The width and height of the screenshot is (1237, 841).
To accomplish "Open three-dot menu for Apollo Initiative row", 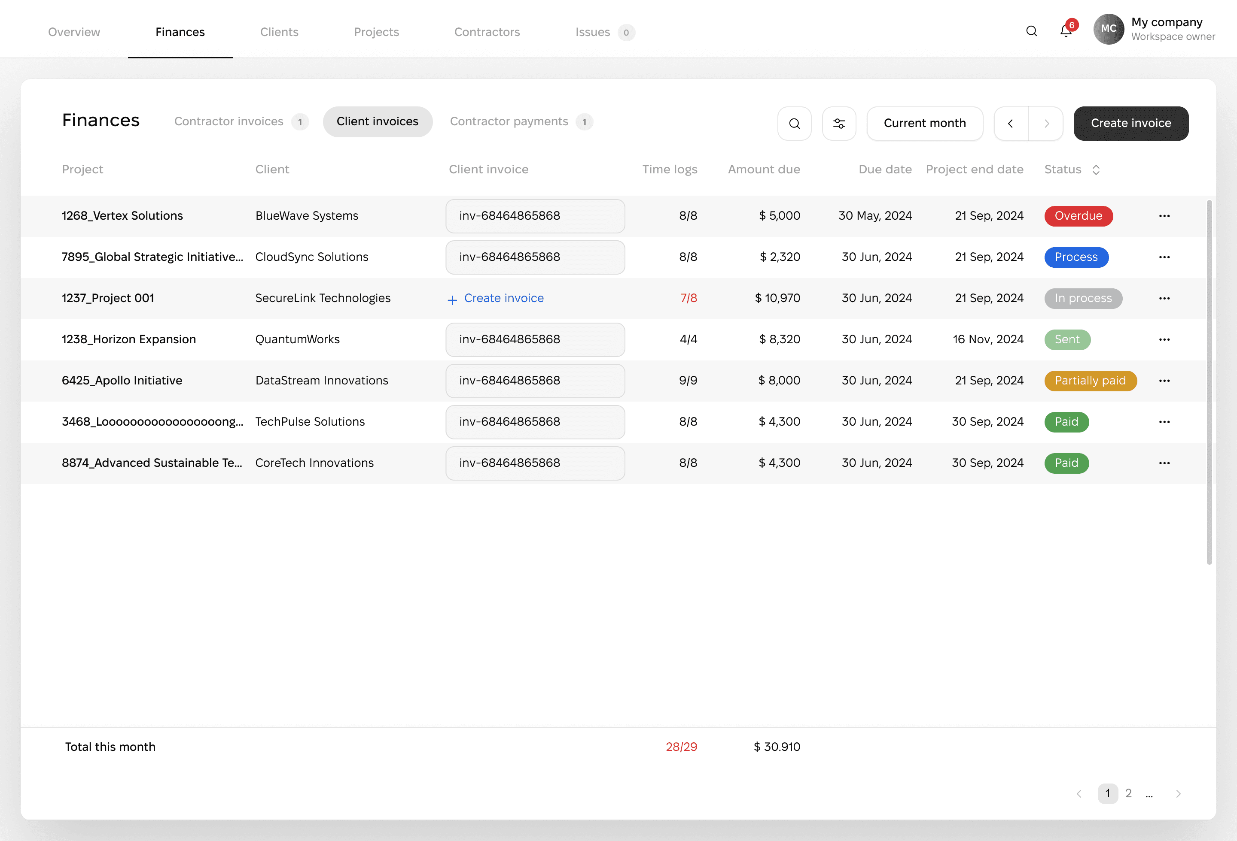I will [x=1164, y=381].
